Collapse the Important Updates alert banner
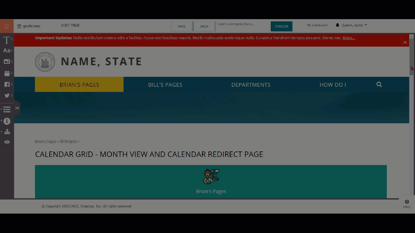The width and height of the screenshot is (415, 233). coord(405,42)
